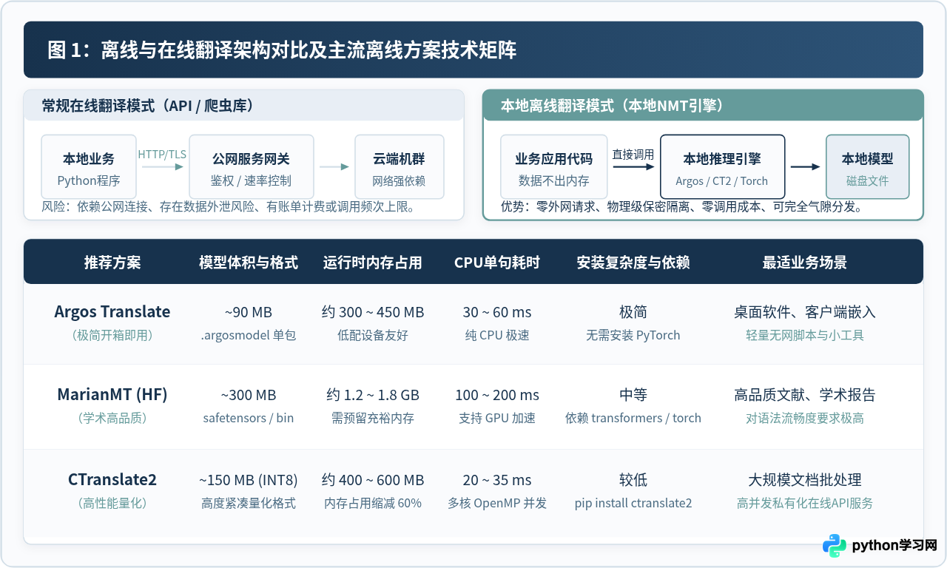
Task: Click the ~150 MB (INT8) cell
Action: click(x=249, y=480)
